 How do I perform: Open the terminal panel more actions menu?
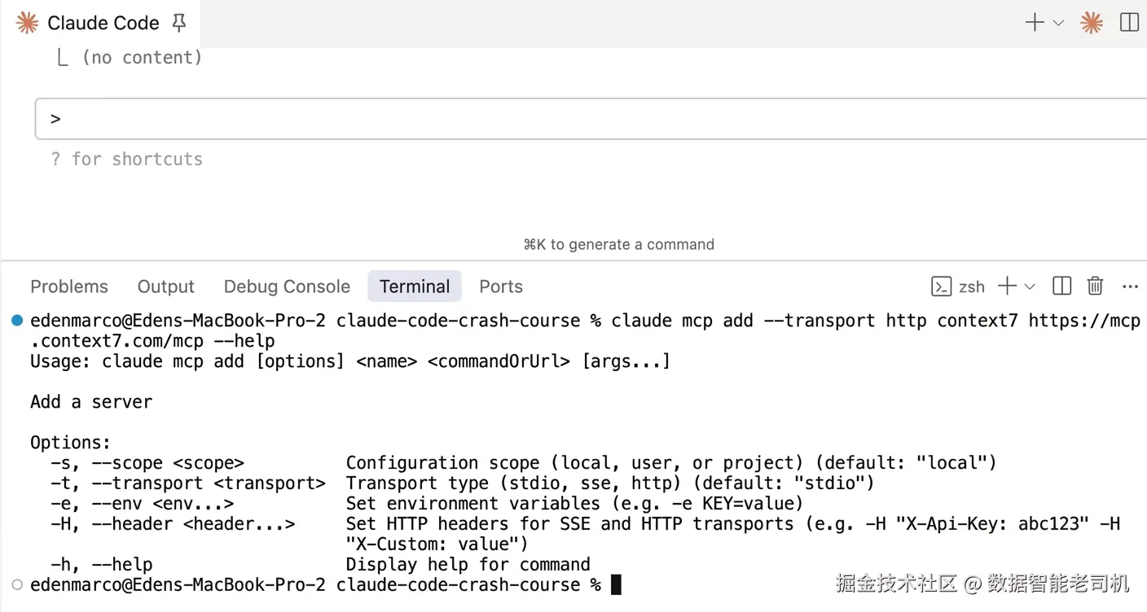(1130, 286)
